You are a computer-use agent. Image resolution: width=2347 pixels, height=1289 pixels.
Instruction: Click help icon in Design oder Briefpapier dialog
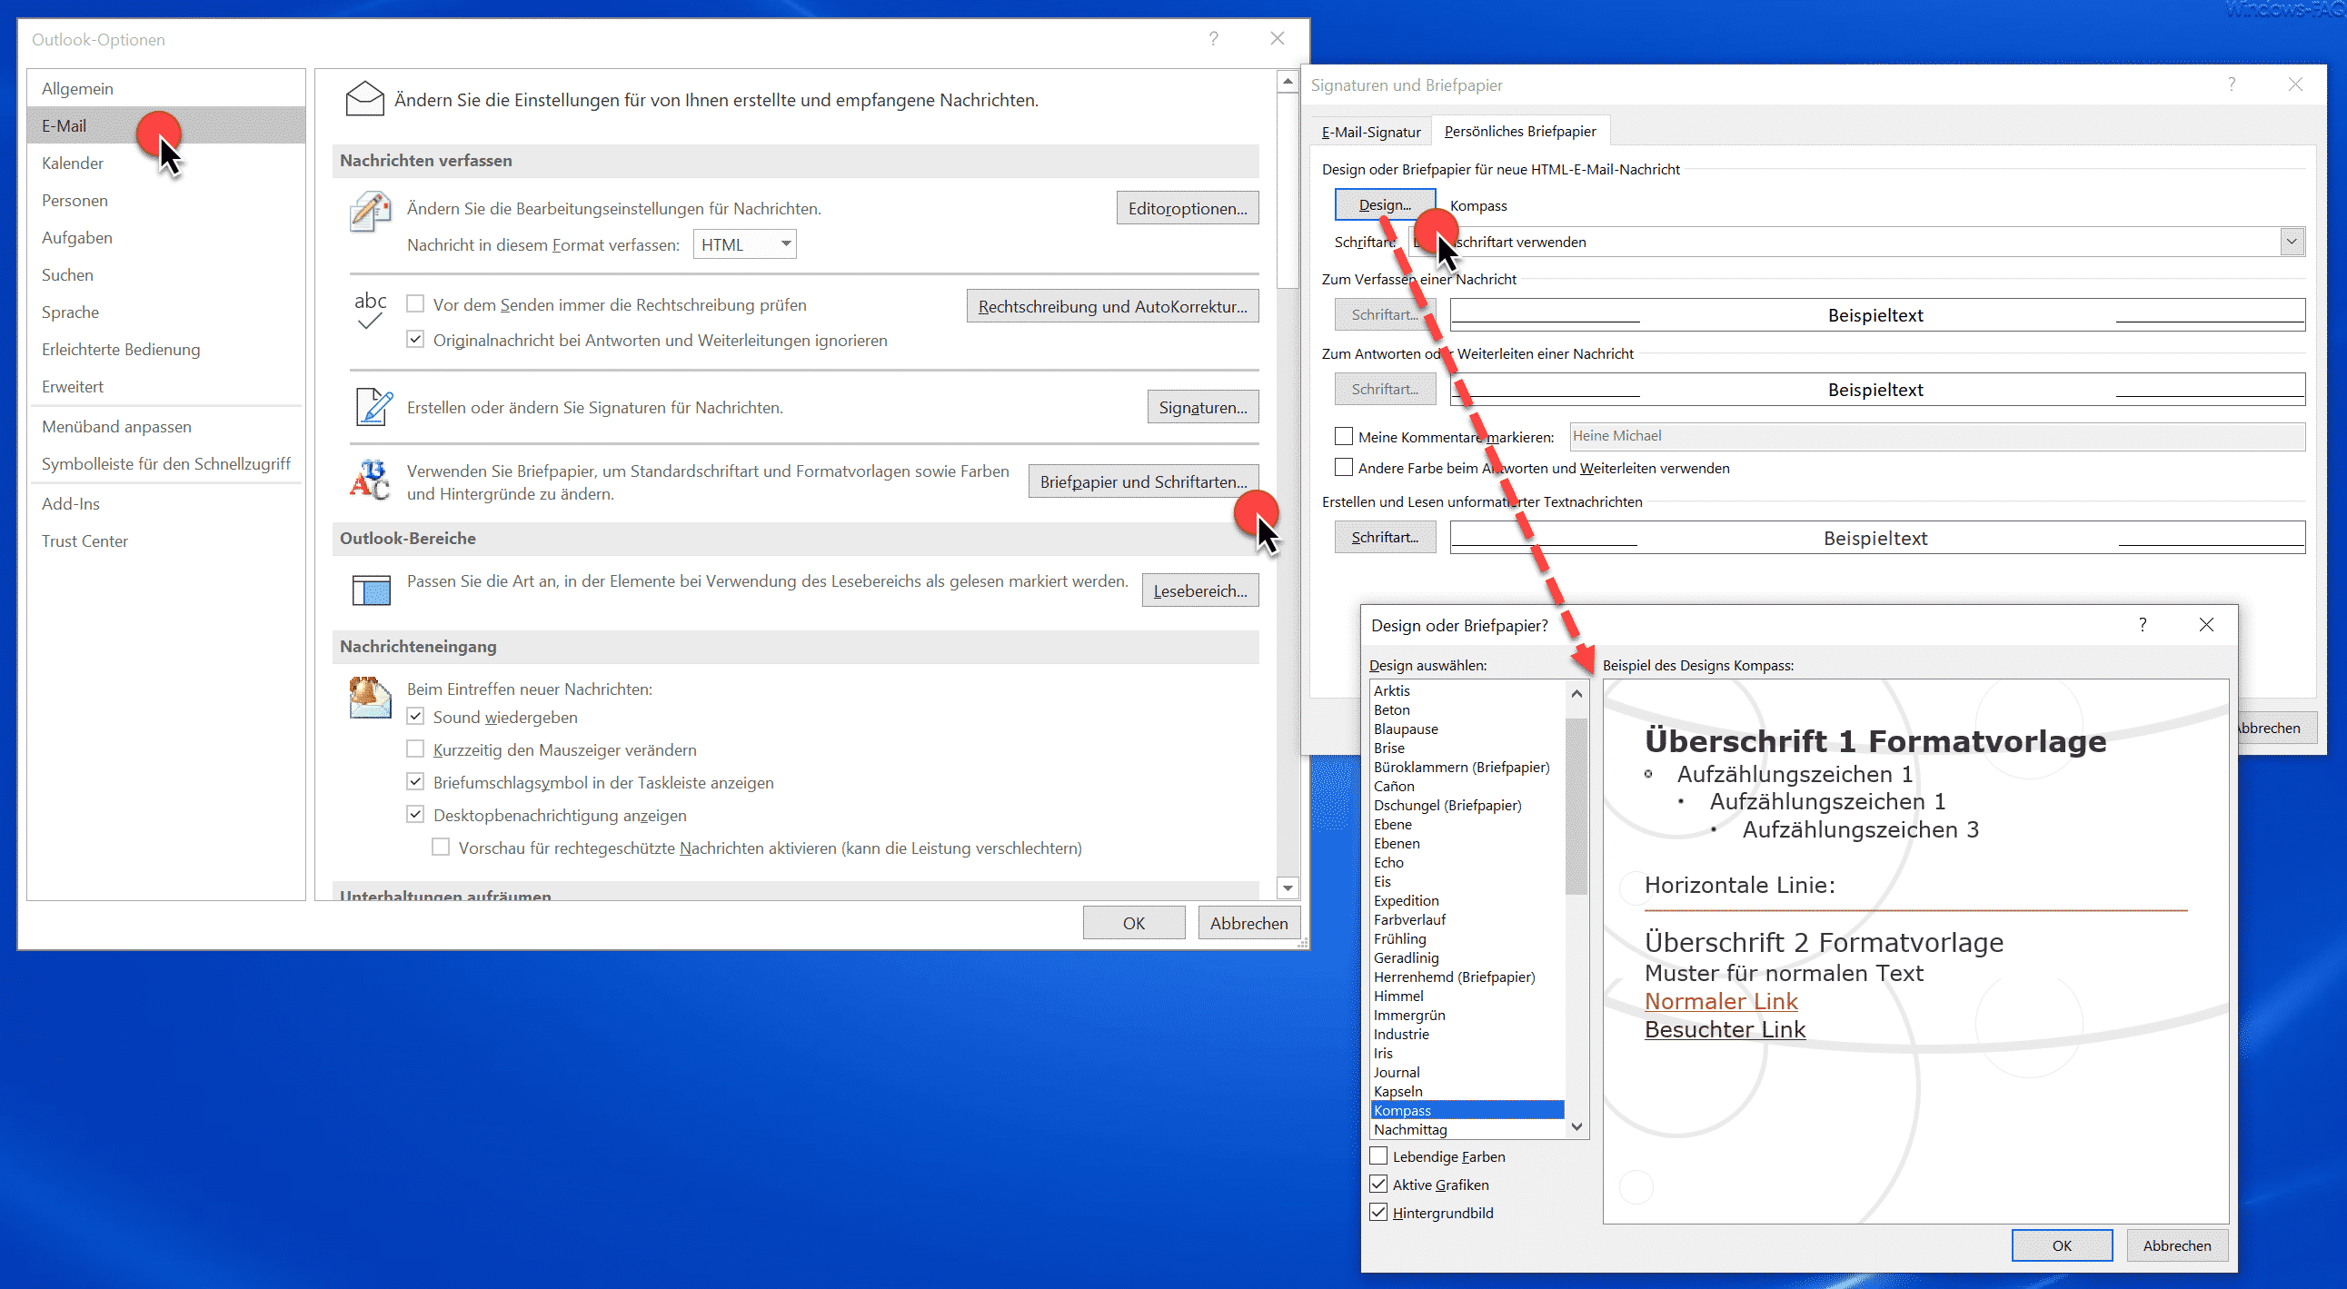coord(2143,624)
